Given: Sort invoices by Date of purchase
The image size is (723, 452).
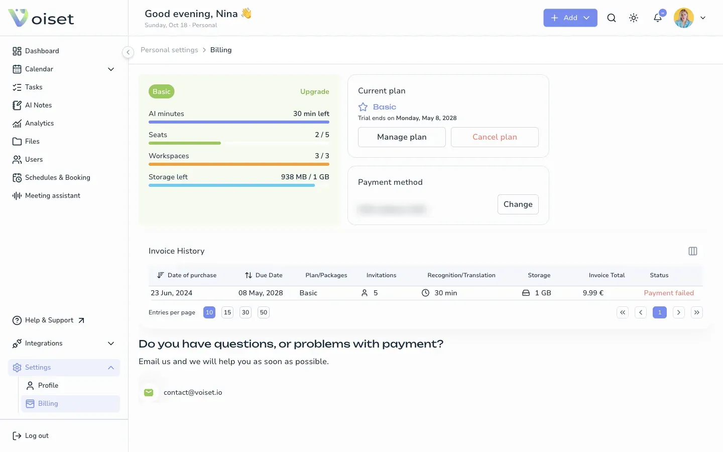Looking at the screenshot, I should pos(187,275).
